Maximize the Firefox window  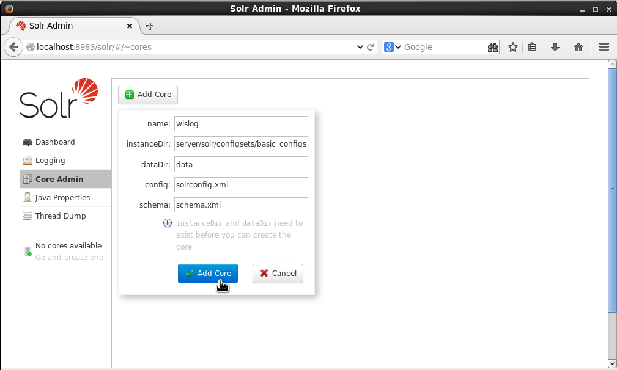tap(596, 9)
